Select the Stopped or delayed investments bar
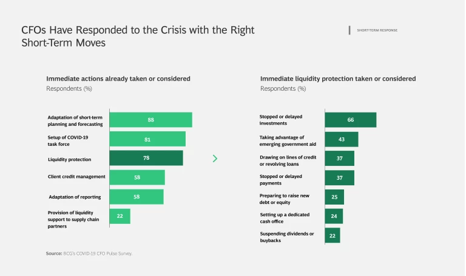The image size is (466, 276). tap(351, 120)
